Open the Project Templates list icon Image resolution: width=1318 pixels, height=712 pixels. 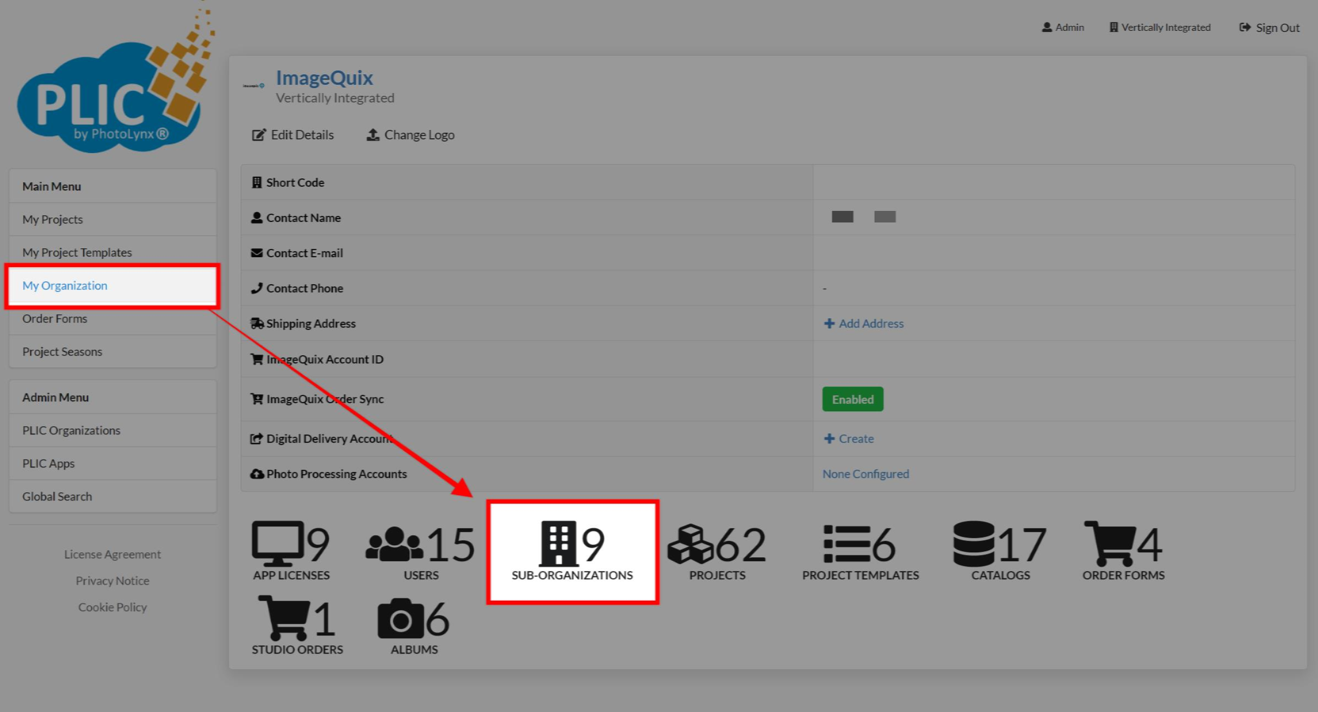coord(847,544)
